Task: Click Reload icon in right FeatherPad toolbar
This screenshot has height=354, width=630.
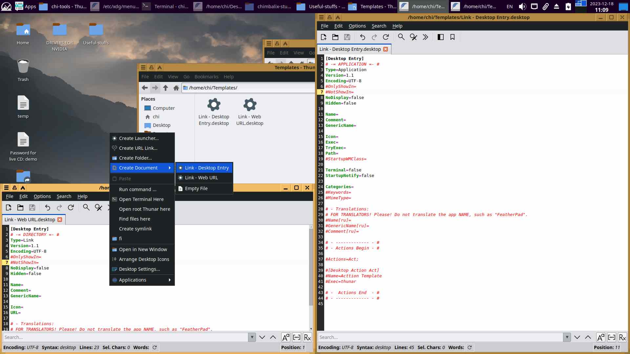Action: click(x=386, y=37)
